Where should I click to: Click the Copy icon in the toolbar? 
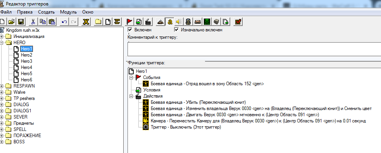pyautogui.click(x=43, y=22)
